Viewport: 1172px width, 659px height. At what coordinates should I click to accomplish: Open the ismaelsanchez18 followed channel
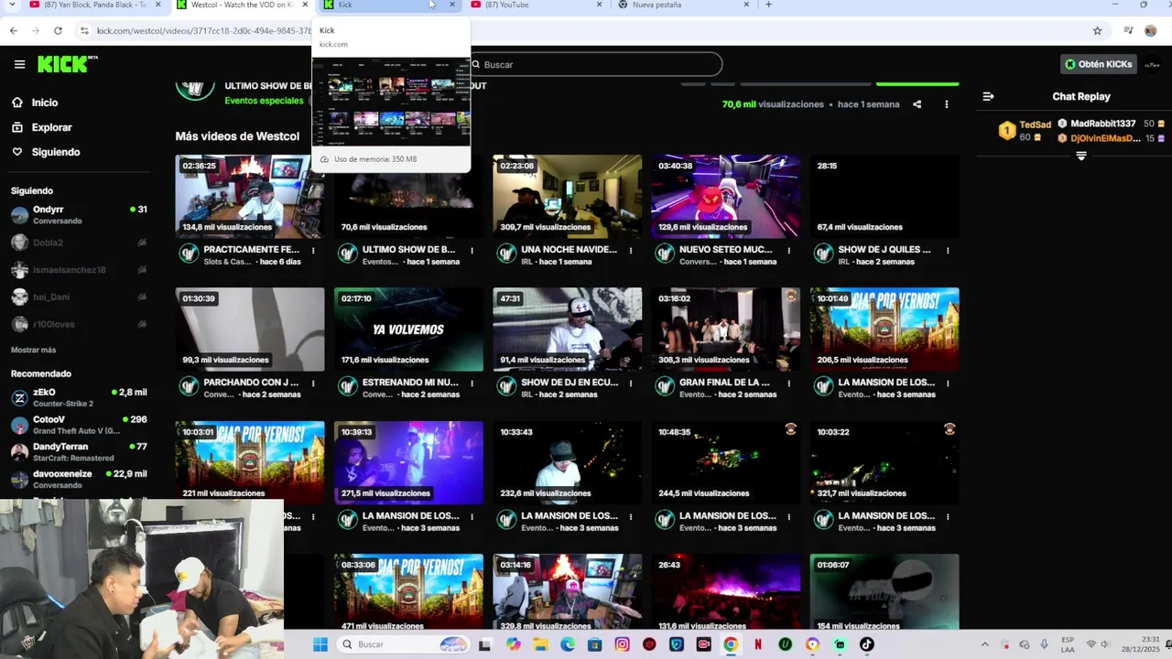tap(79, 270)
